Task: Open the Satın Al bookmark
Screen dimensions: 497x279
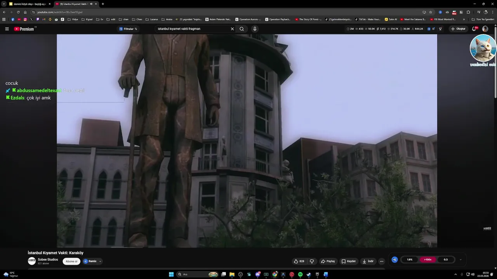Action: pos(391,19)
